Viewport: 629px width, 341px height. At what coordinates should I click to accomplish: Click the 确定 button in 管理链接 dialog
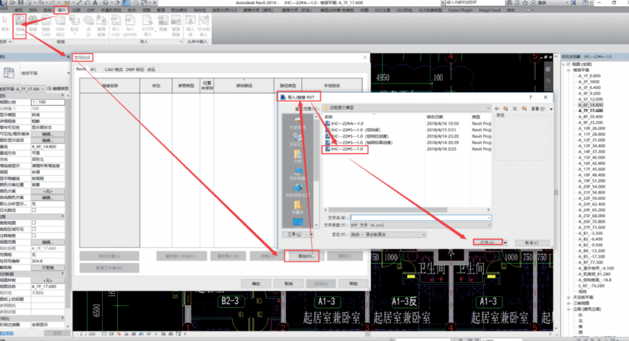point(256,283)
